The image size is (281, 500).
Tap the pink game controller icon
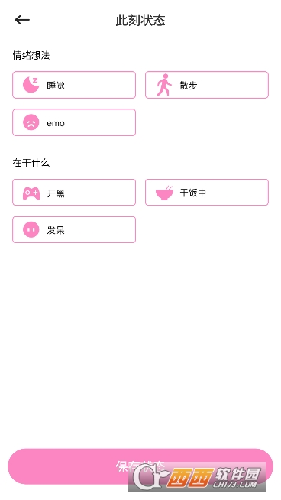[x=31, y=193]
